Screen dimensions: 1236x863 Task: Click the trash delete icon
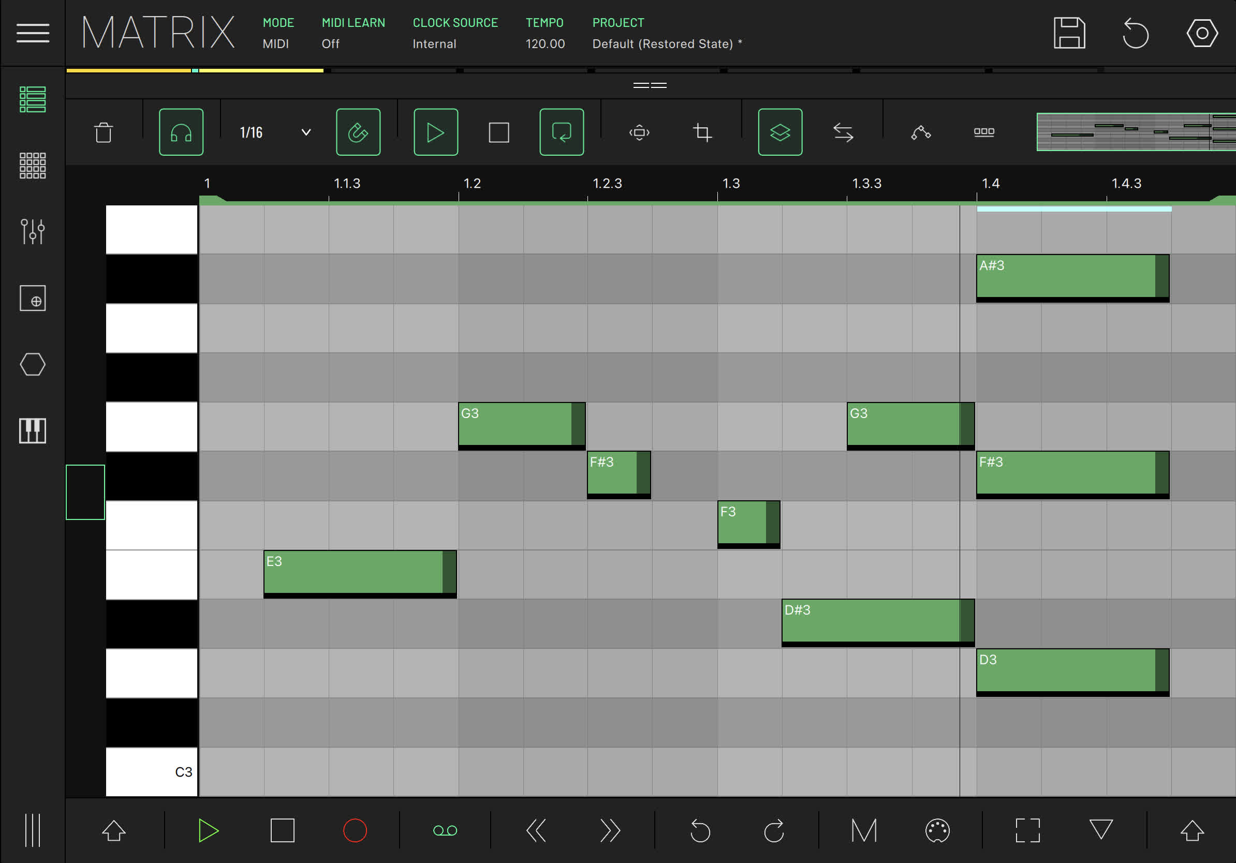tap(104, 132)
